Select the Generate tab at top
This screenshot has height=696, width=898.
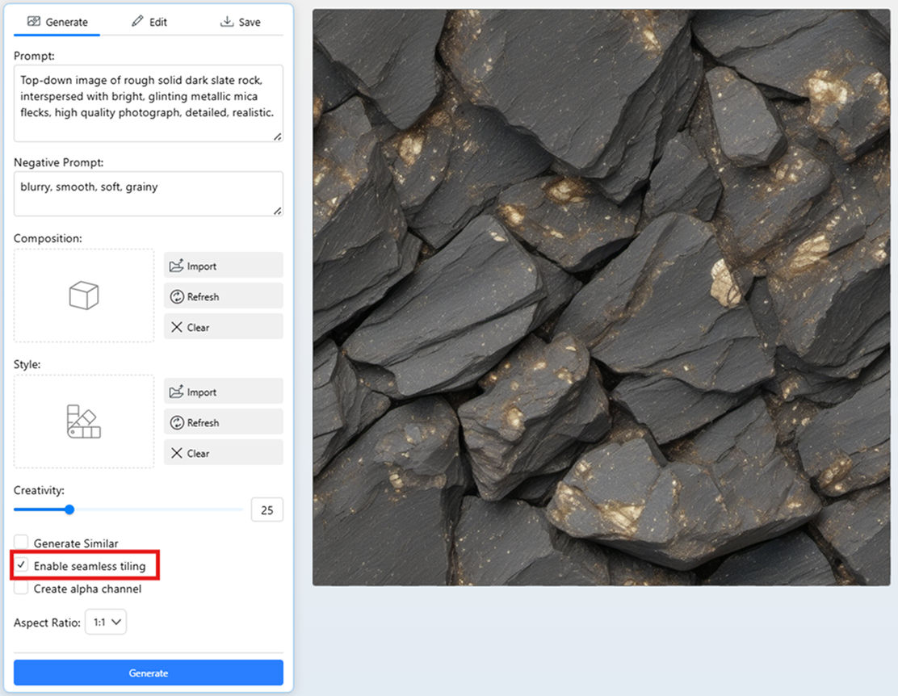coord(57,22)
